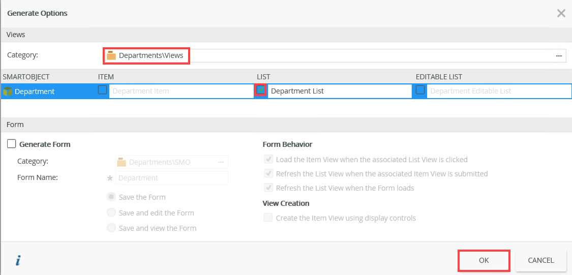This screenshot has width=572, height=275.
Task: Click the folder icon in Form category field
Action: coord(122,163)
